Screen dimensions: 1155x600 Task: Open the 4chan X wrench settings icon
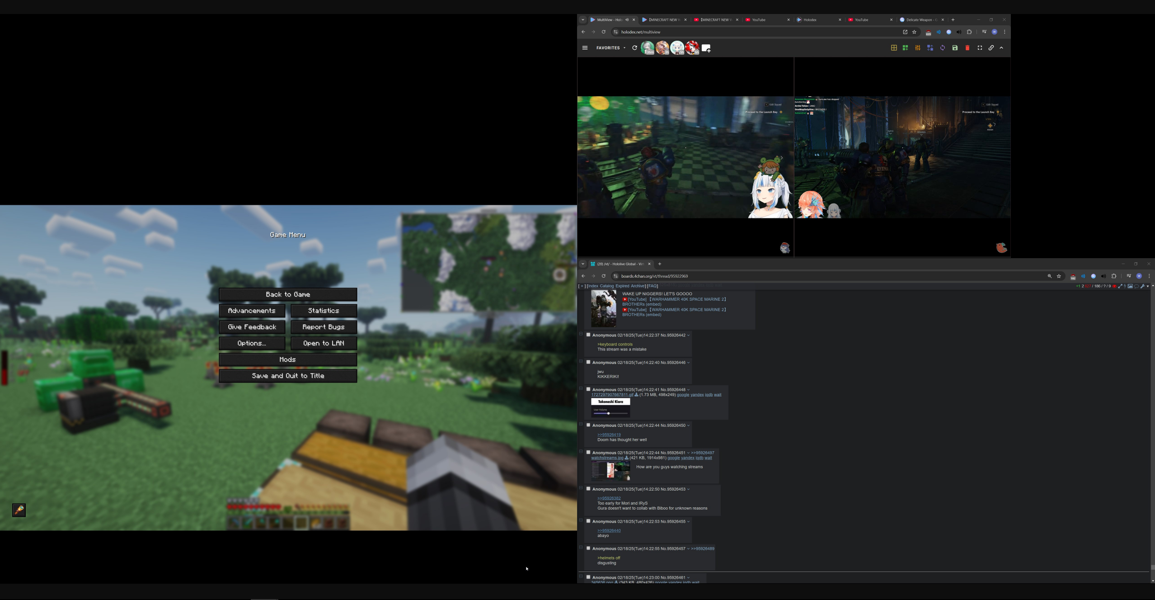point(1142,286)
